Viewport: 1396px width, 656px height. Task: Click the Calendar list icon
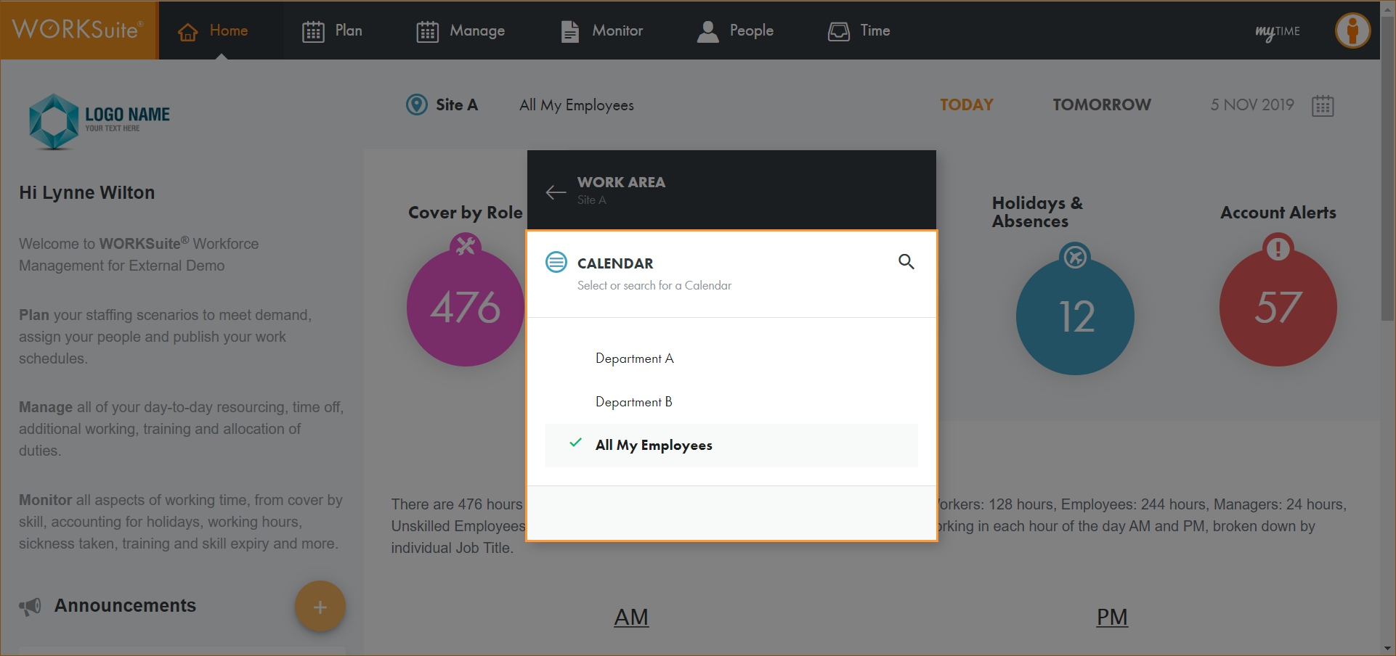tap(556, 262)
